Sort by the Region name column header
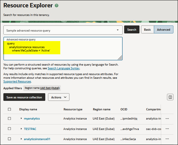The image size is (178, 145). coord(102,109)
